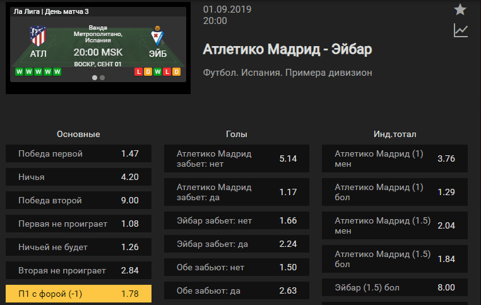
Task: Select Обе забьют: нет 1.50
Action: [x=237, y=267]
